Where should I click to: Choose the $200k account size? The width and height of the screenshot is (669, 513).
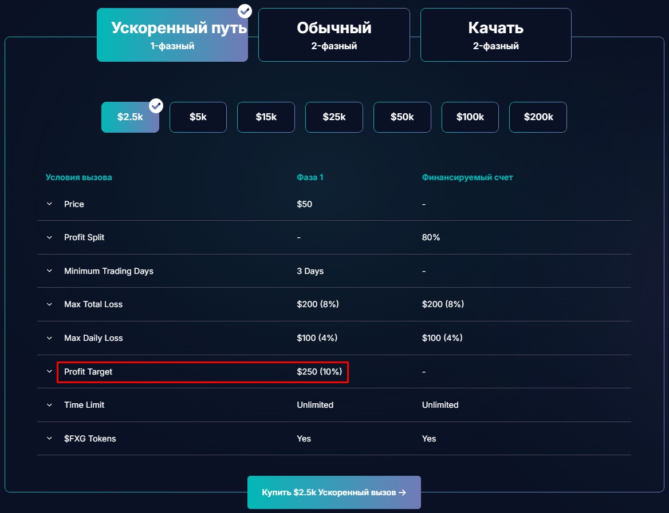[x=538, y=117]
